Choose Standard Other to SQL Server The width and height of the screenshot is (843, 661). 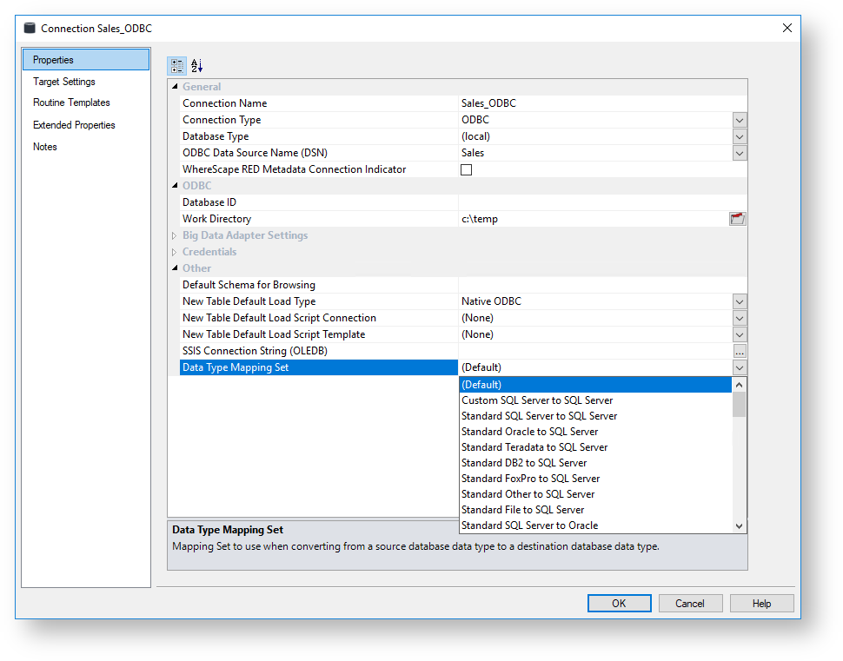click(595, 494)
